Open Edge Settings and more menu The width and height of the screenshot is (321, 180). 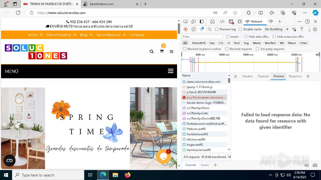pos(305,13)
